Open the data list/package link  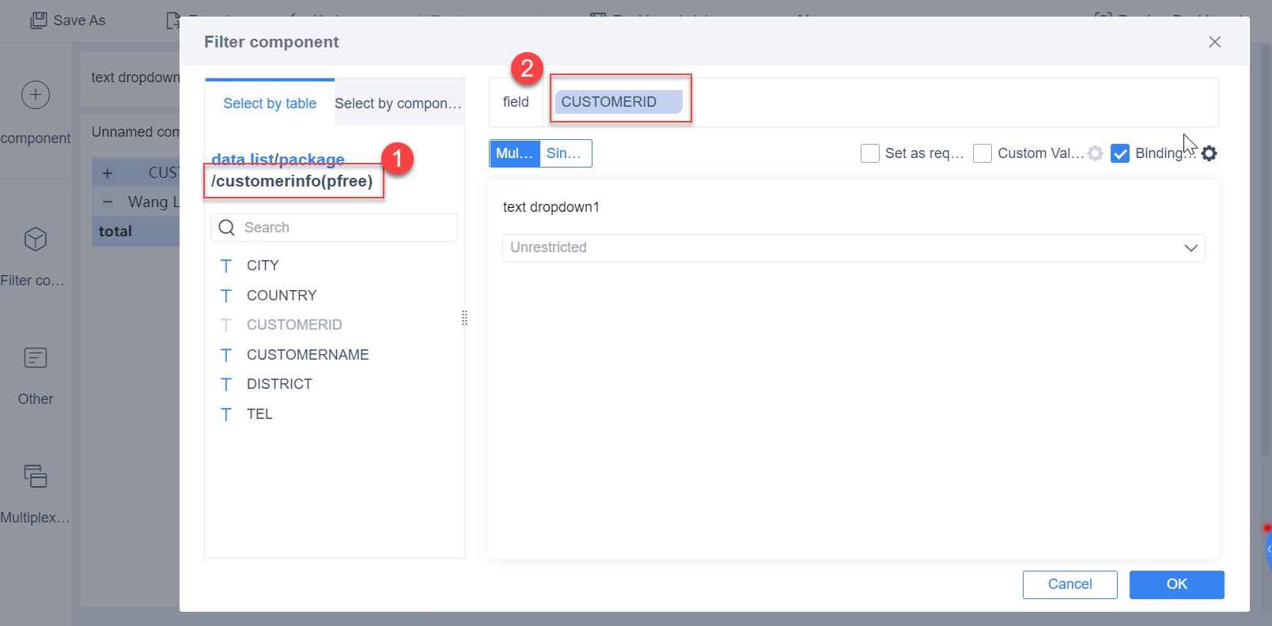coord(278,159)
